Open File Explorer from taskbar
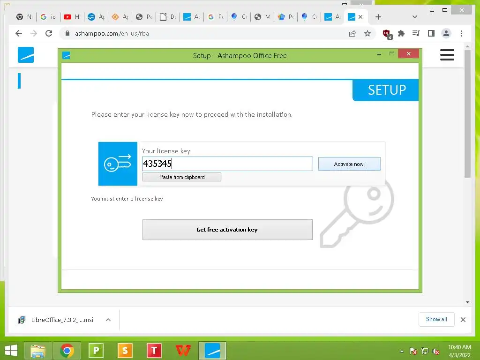This screenshot has width=480, height=360. point(38,351)
